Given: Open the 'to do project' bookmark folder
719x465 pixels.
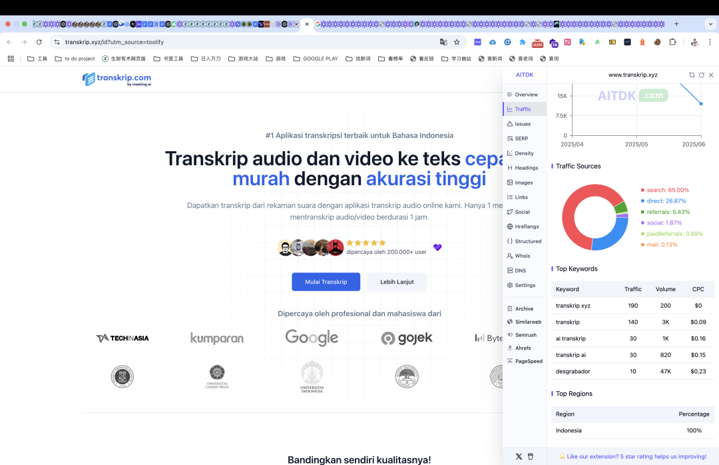Looking at the screenshot, I should click(x=75, y=59).
